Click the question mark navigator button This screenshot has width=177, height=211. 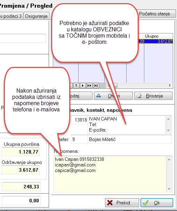[x=76, y=85]
